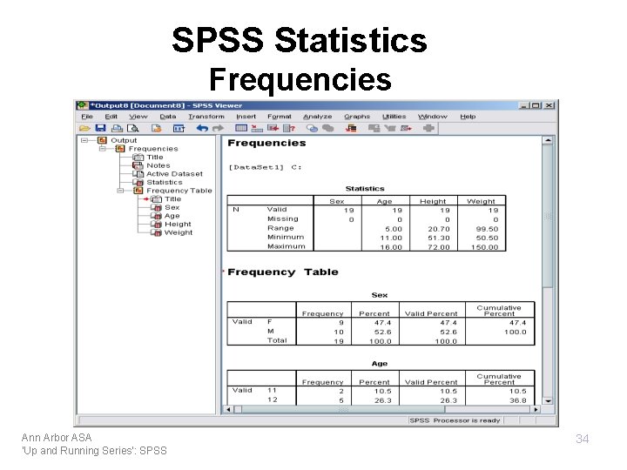Viewport: 627px width, 470px height.
Task: Select the Output item in outline tree
Action: [x=124, y=140]
